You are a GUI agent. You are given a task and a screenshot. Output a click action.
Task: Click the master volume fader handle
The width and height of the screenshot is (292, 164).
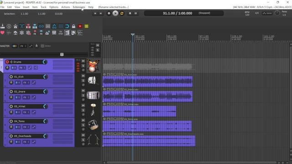tap(62, 54)
